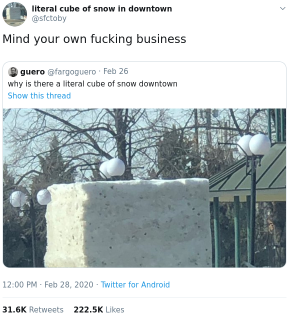Image resolution: width=291 pixels, height=319 pixels.
Task: Open the 12:00 PM timestamp
Action: click(x=19, y=284)
